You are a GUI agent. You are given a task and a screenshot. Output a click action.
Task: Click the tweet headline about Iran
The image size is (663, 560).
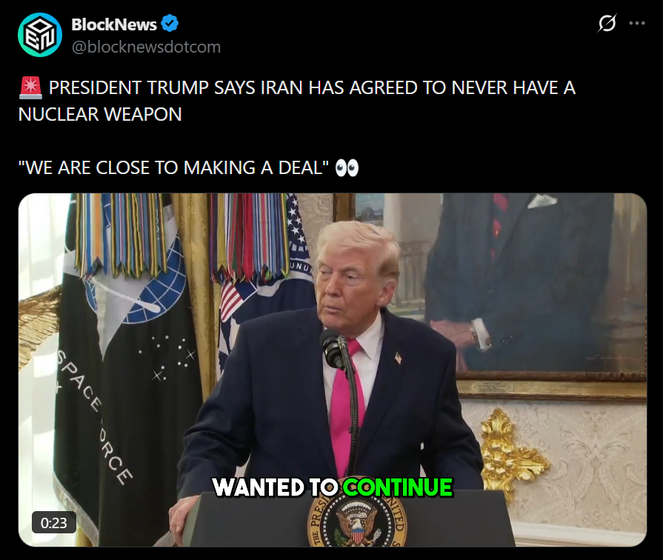pyautogui.click(x=296, y=101)
